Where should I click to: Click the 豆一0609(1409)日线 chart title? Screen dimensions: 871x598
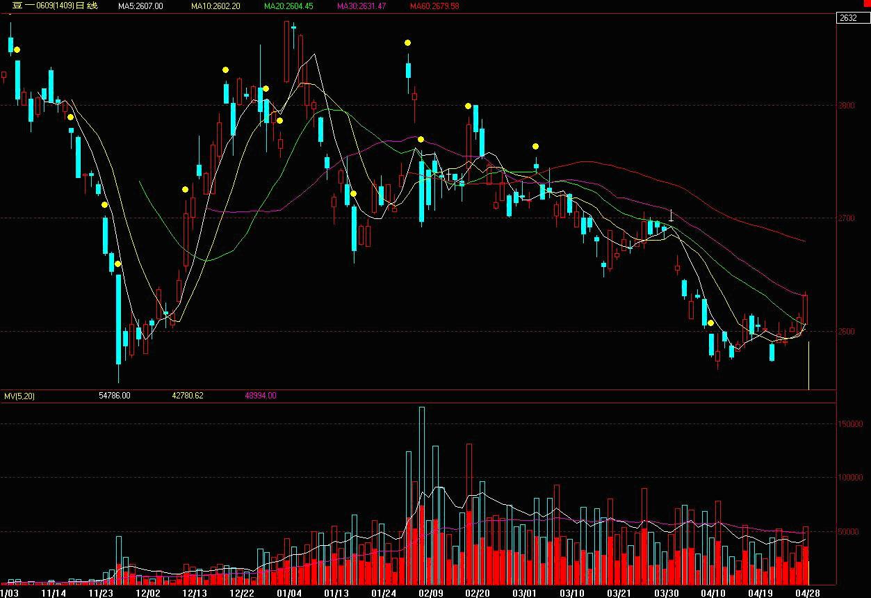click(55, 6)
